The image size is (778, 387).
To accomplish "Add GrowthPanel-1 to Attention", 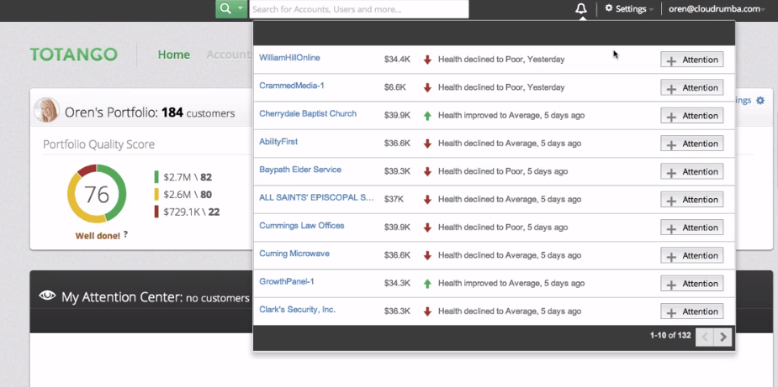I will (691, 284).
